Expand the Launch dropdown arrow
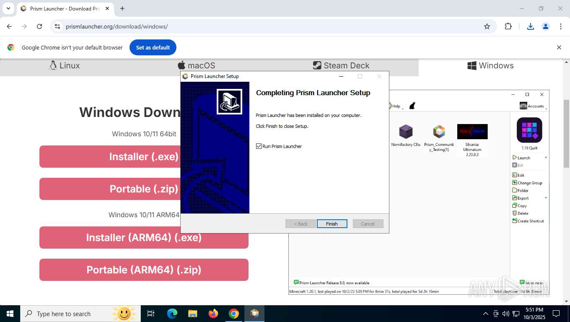Viewport: 570px width, 322px height. pyautogui.click(x=546, y=158)
